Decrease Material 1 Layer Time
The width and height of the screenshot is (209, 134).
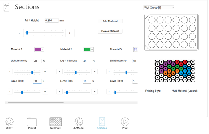(x=10, y=91)
